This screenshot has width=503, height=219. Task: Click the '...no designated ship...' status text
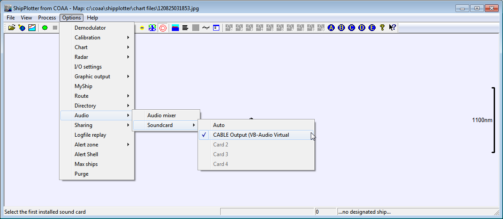click(364, 211)
